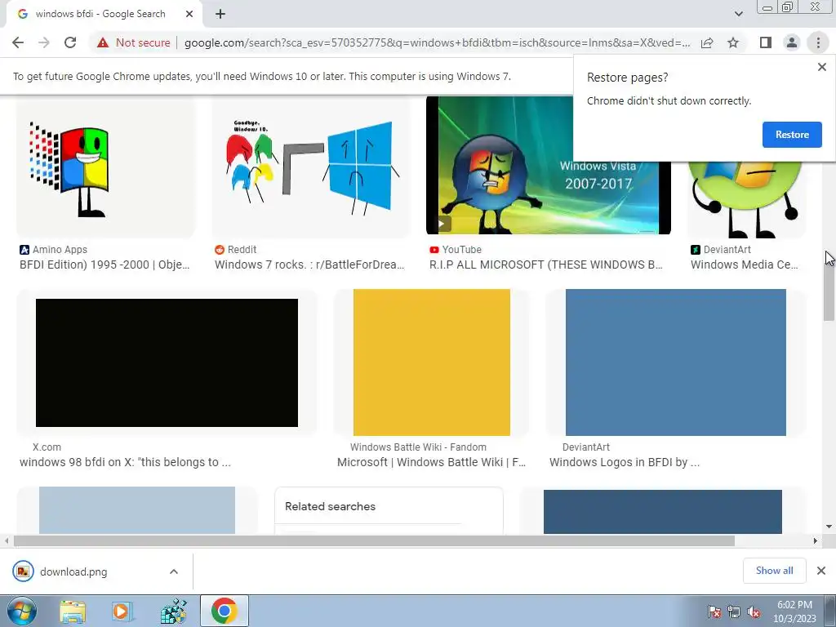836x627 pixels.
Task: Click the muted volume tray icon
Action: click(754, 611)
